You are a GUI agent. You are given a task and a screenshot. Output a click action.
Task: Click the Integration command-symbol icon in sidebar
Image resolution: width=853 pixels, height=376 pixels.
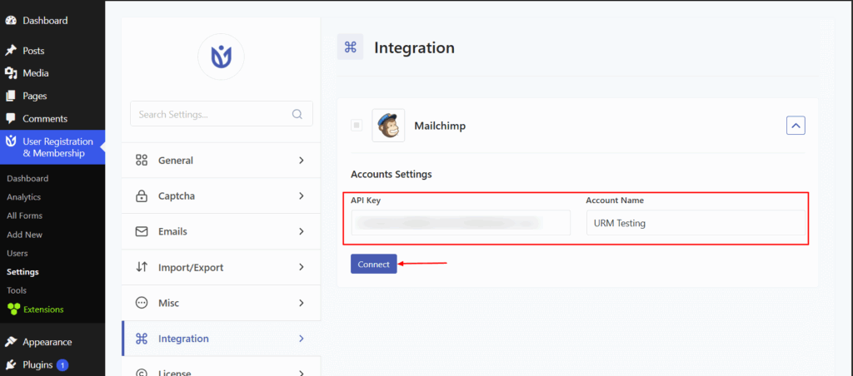(x=142, y=339)
